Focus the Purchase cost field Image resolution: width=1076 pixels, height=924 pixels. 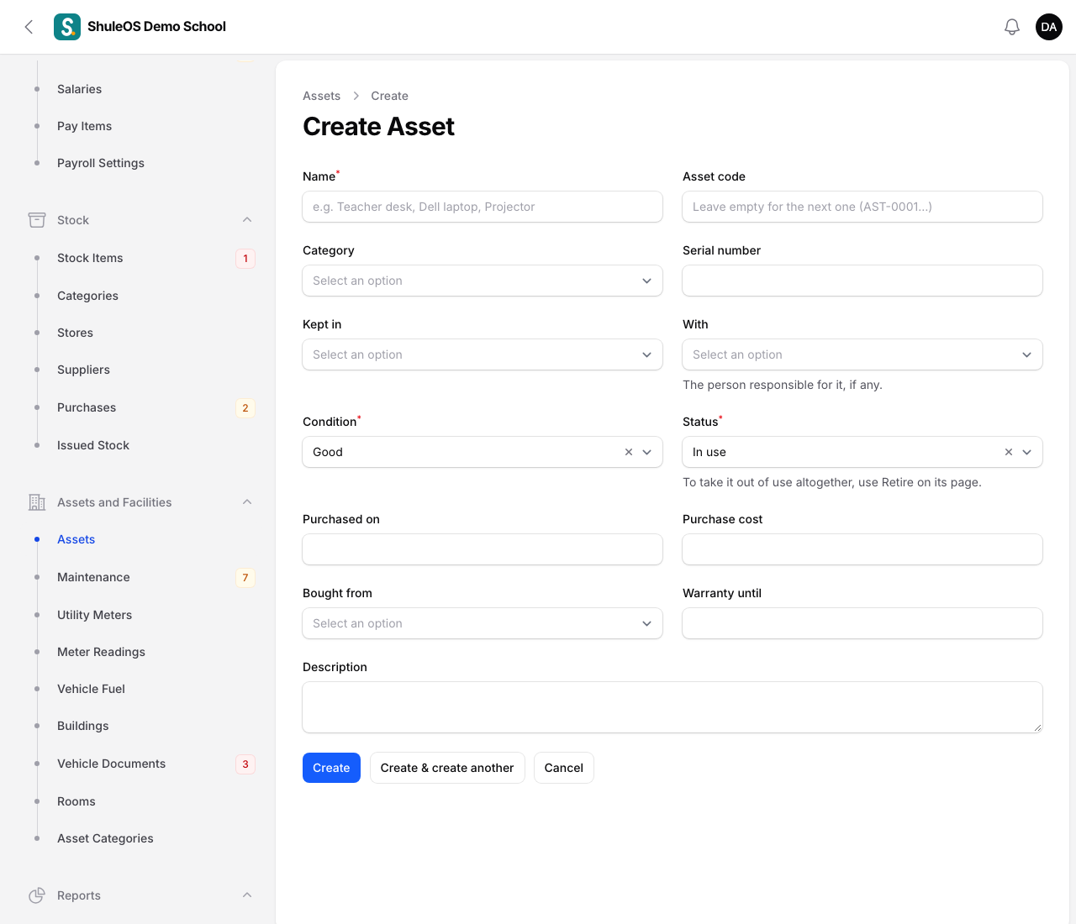coord(862,549)
